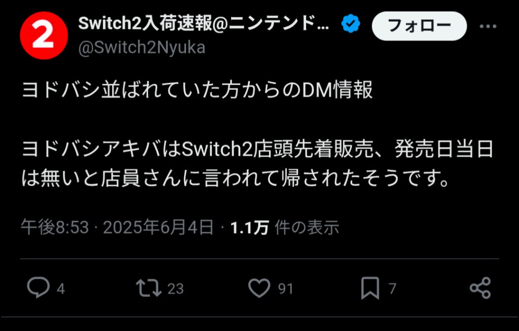The height and width of the screenshot is (331, 519).
Task: Click the reply count number 4
Action: point(61,289)
